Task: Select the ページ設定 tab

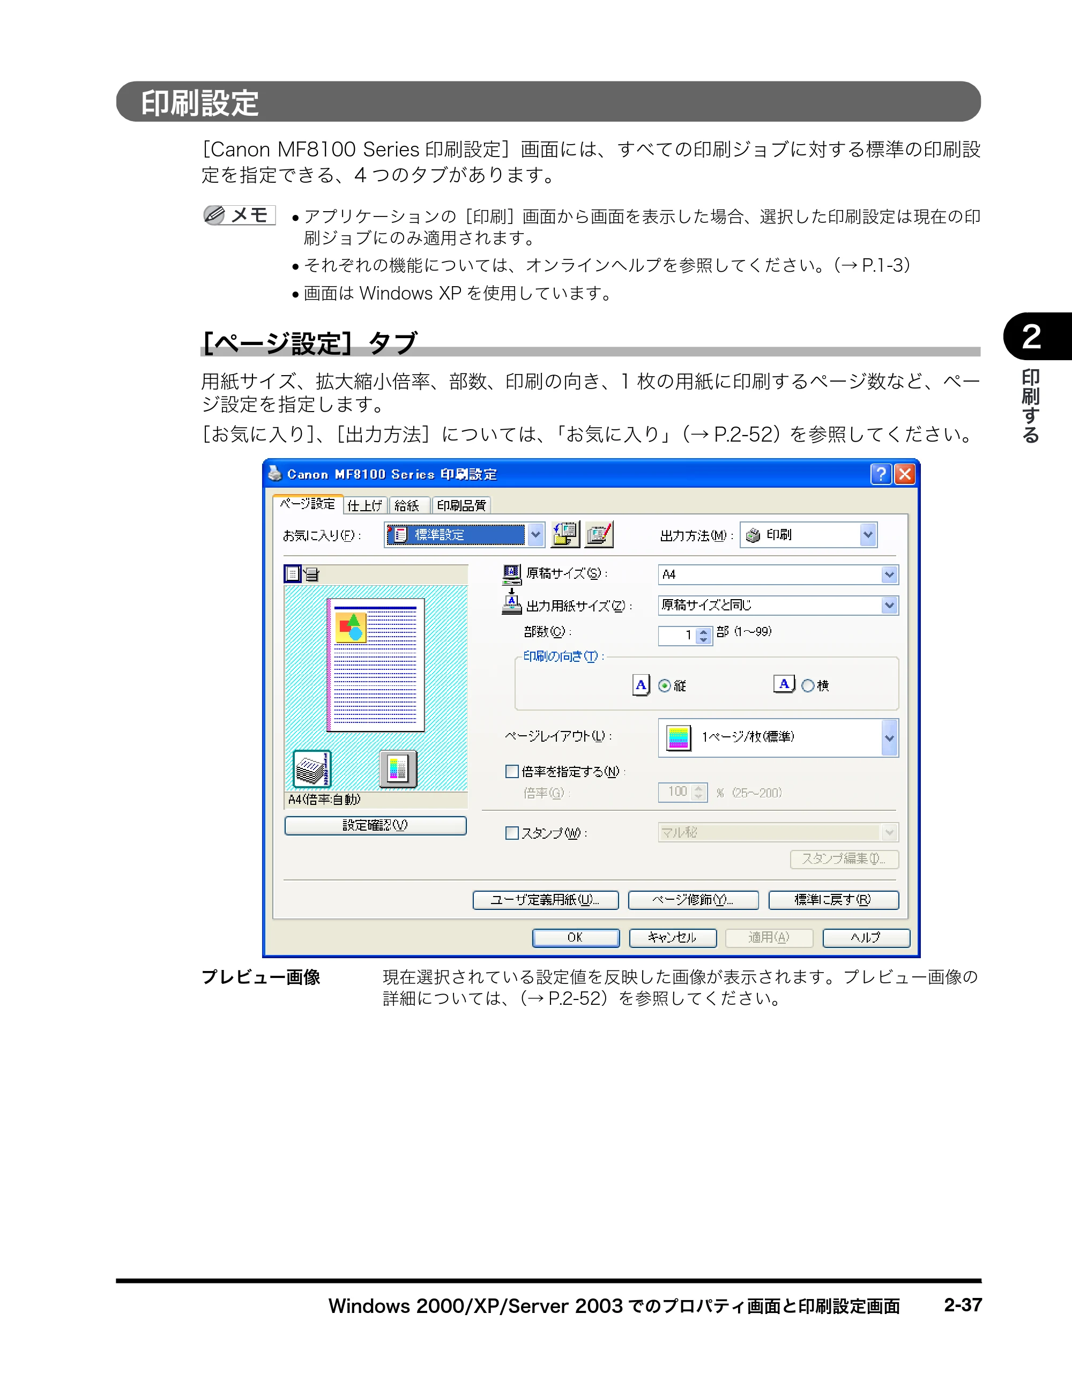Action: click(x=308, y=504)
